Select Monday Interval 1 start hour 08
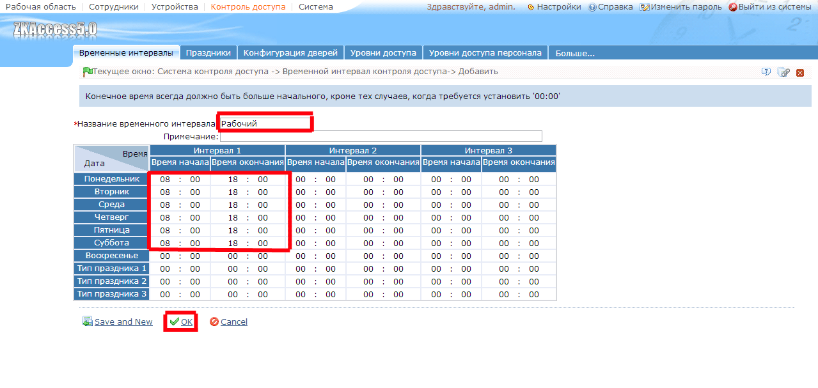 [165, 180]
